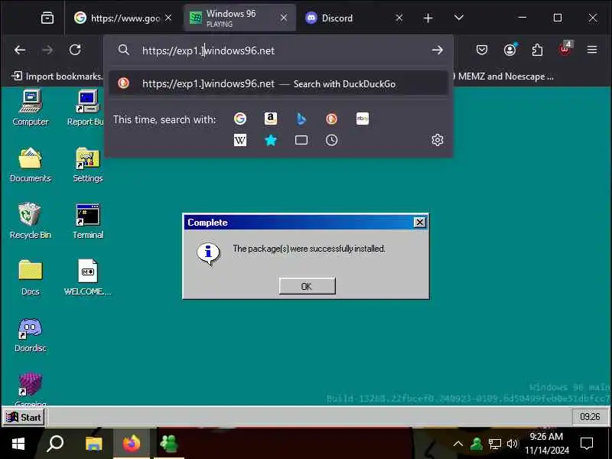Click the OK button in Complete dialog

click(308, 286)
